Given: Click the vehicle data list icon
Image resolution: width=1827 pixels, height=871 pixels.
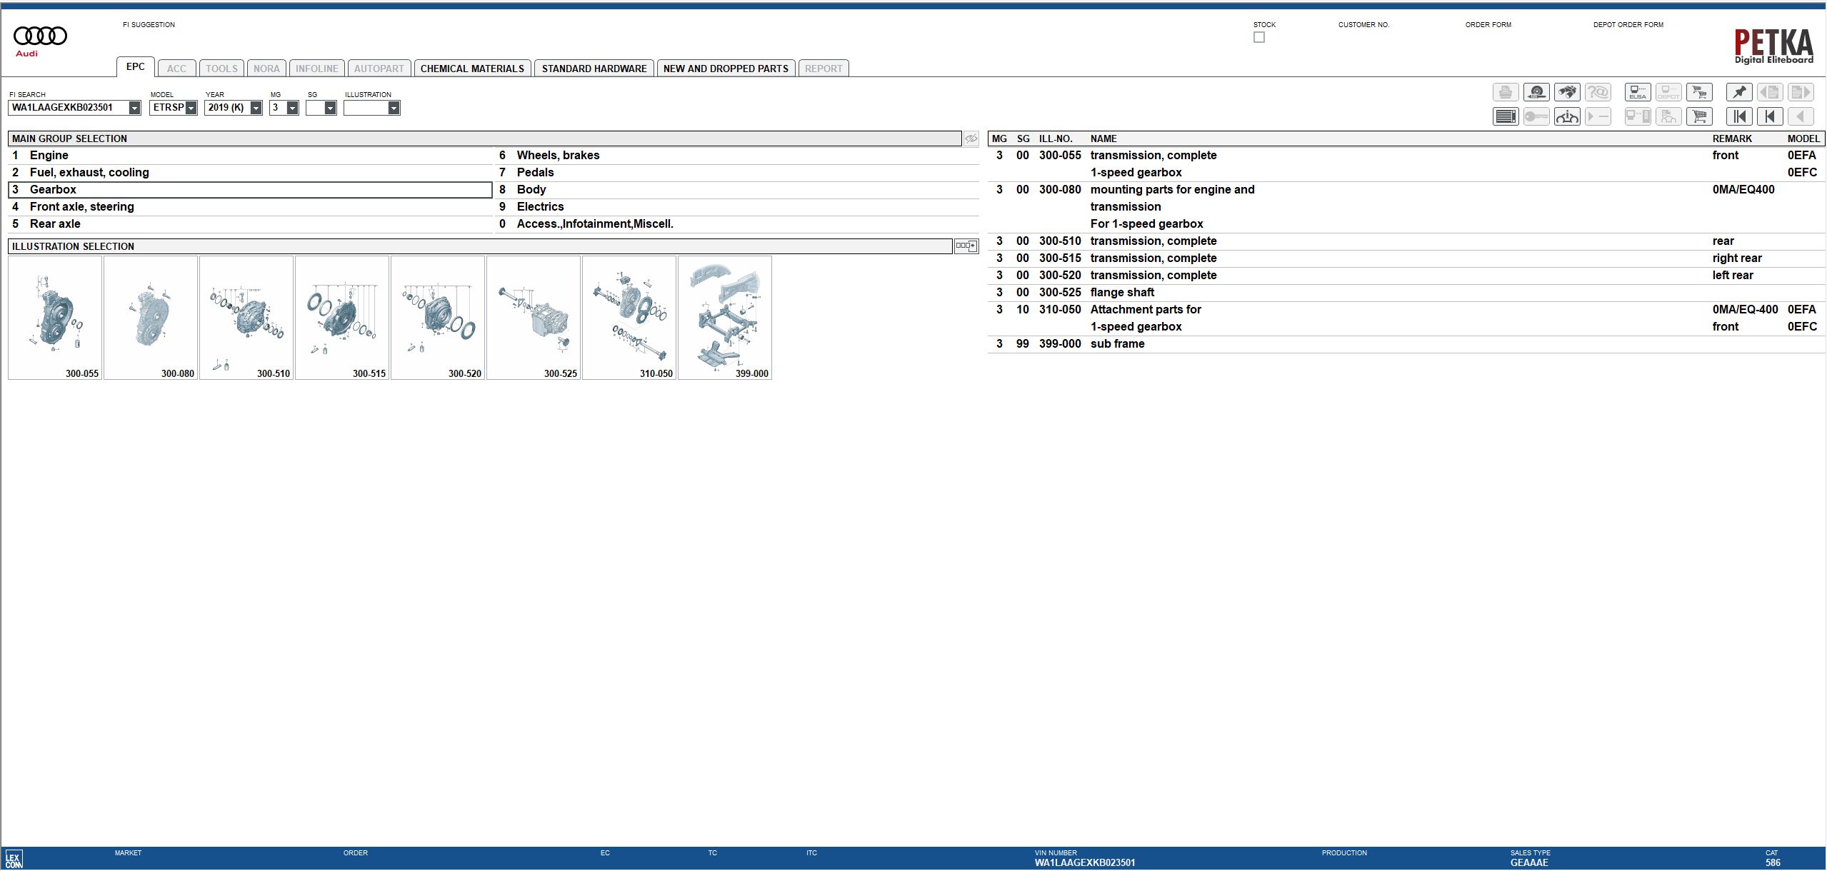Looking at the screenshot, I should pyautogui.click(x=1668, y=116).
